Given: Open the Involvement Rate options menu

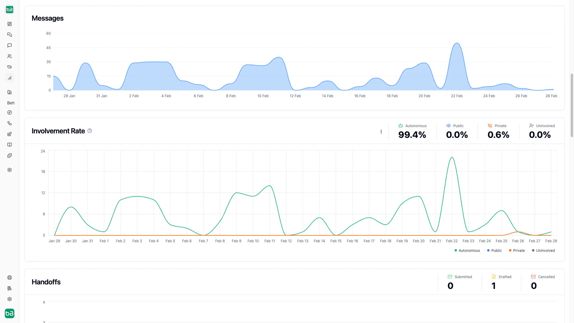Looking at the screenshot, I should pos(381,132).
